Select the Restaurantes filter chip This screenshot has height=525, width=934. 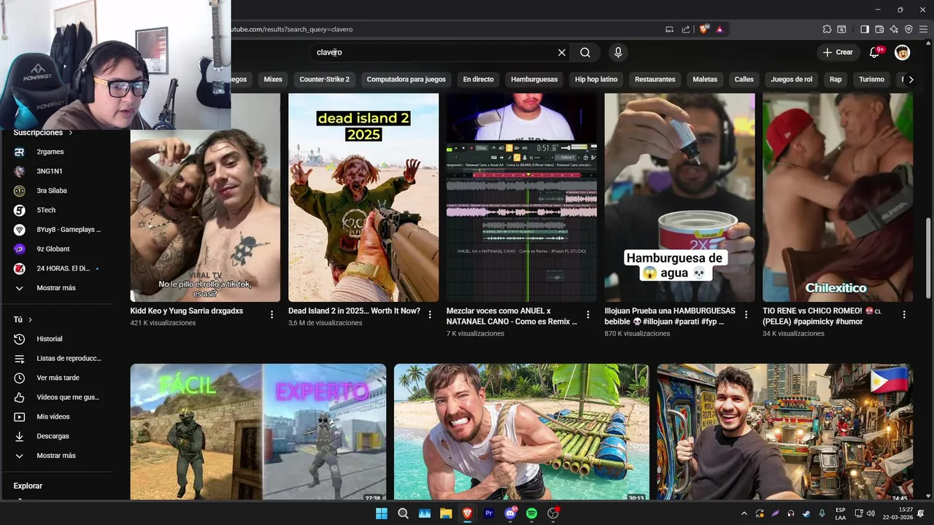(x=655, y=79)
